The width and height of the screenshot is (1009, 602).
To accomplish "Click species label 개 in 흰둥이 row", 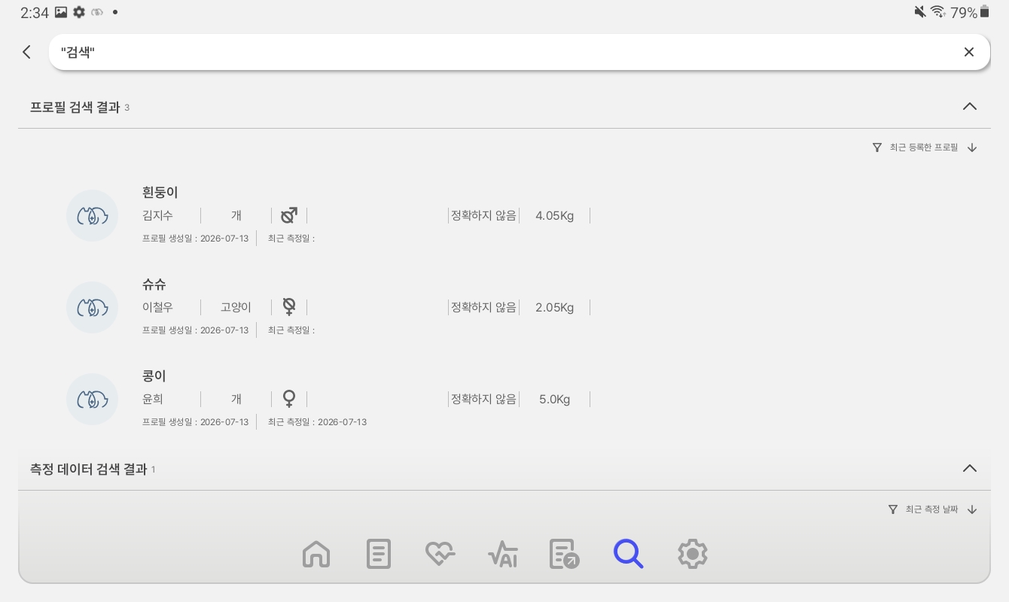I will click(x=236, y=216).
